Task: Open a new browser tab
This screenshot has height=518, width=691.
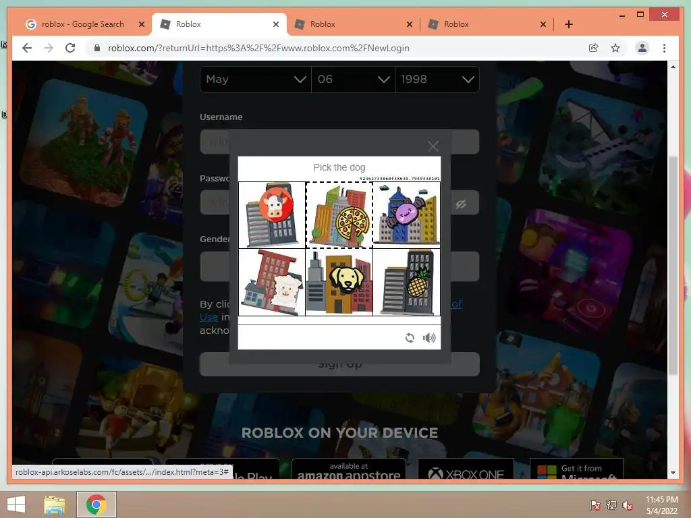Action: click(569, 24)
